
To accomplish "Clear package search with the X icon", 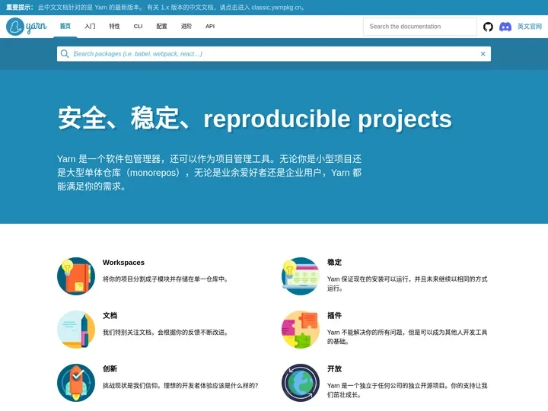I will 483,54.
